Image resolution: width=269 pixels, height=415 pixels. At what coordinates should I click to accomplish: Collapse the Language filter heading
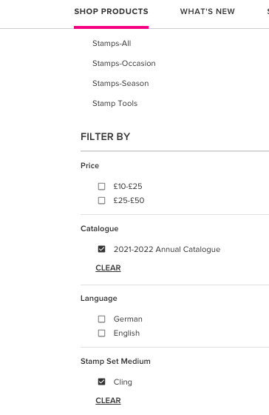[99, 298]
